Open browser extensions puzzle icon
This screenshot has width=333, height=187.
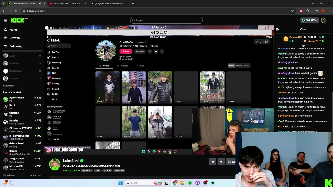[308, 11]
